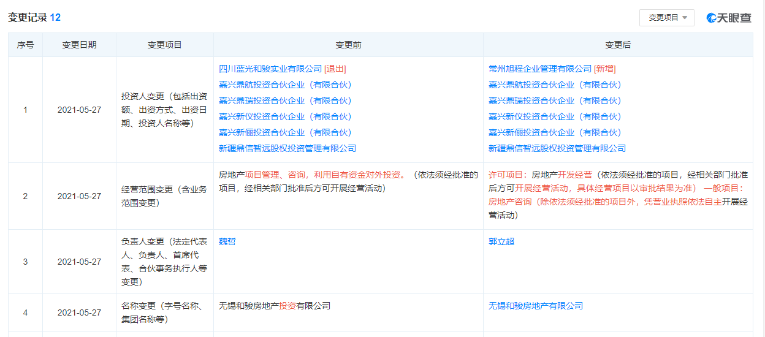Viewport: 765px width, 337px height.
Task: Click the 负责人变更 item cell
Action: (164, 262)
